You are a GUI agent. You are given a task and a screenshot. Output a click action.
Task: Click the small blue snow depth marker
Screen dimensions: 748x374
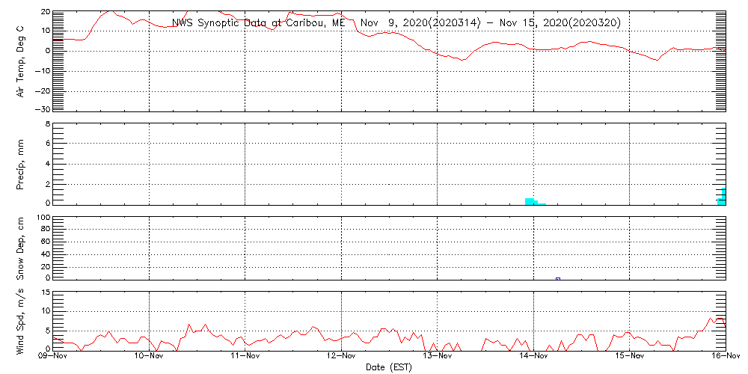coord(558,279)
